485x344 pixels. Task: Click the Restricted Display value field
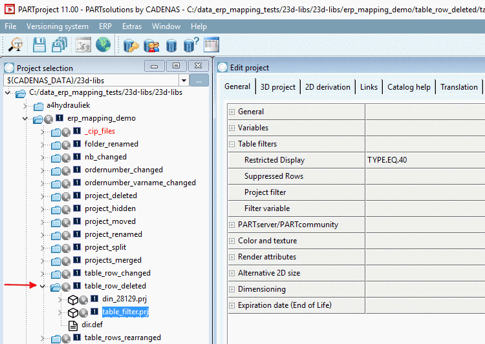click(425, 160)
